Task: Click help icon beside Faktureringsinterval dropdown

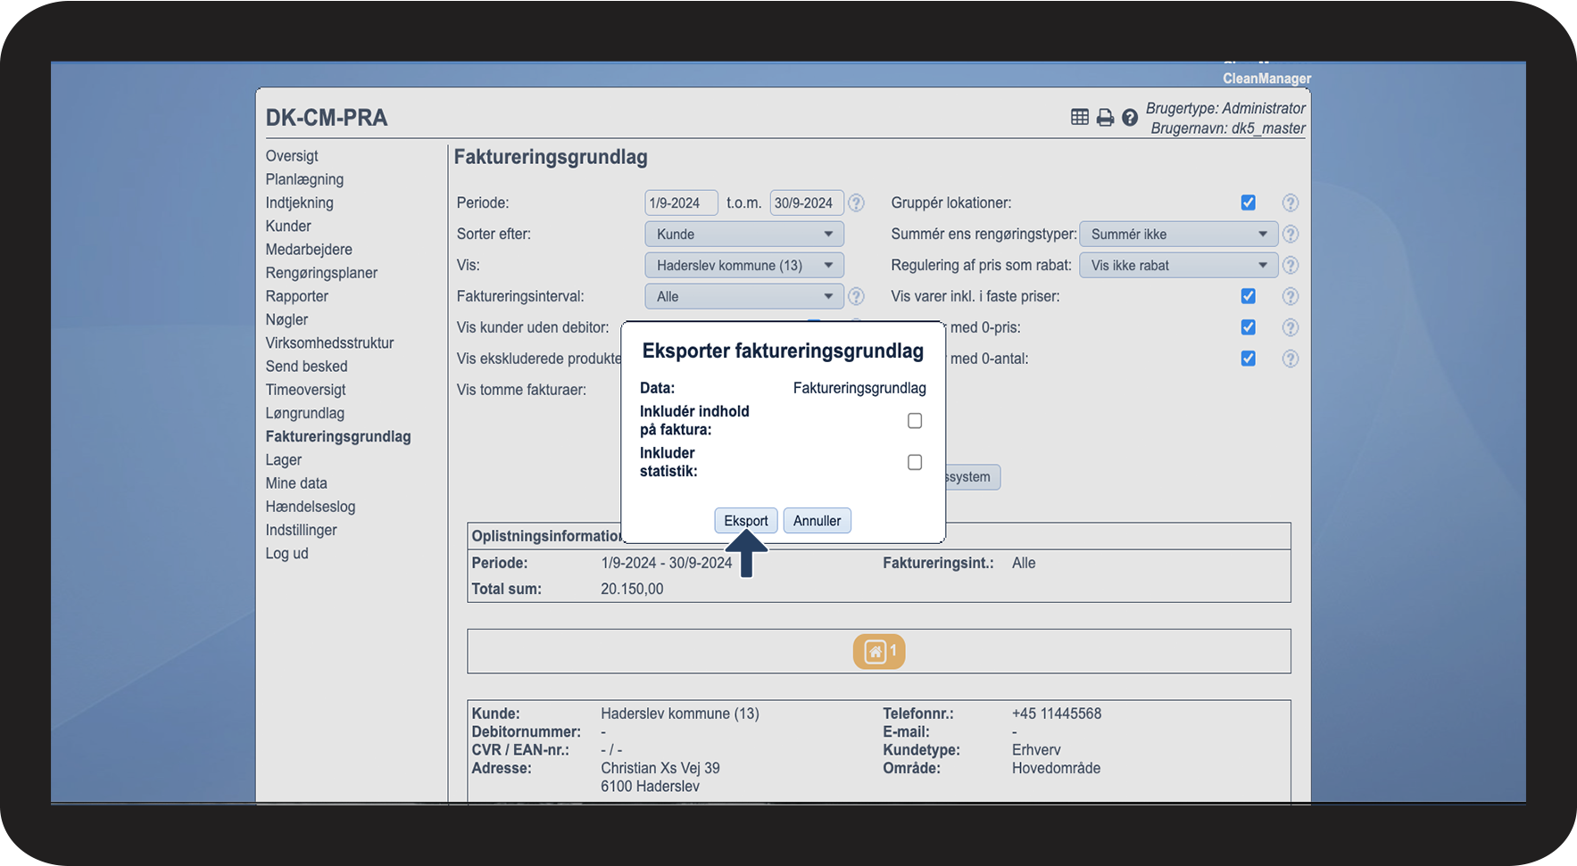Action: point(856,296)
